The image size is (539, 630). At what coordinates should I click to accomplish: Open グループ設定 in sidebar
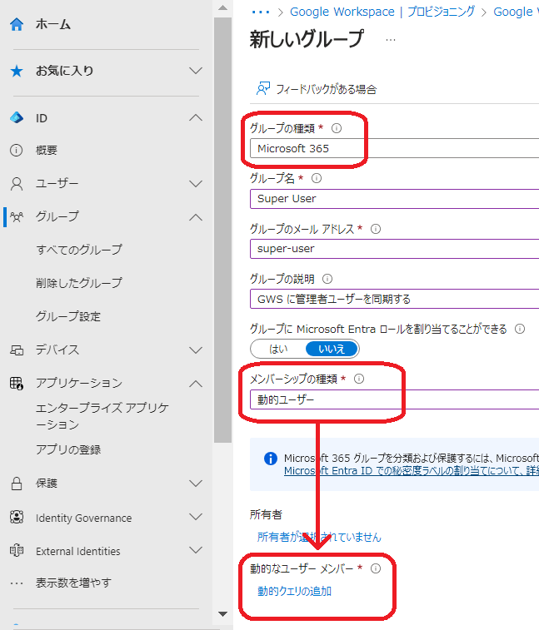68,316
